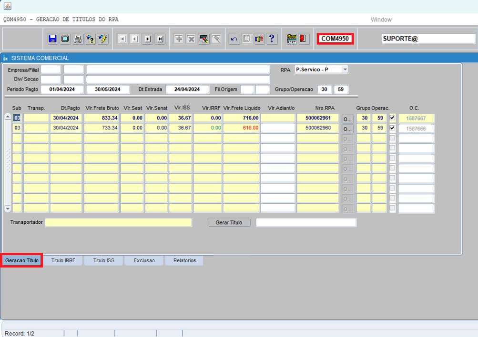Go to the previous record via toolbar
This screenshot has width=478, height=337.
coord(135,39)
